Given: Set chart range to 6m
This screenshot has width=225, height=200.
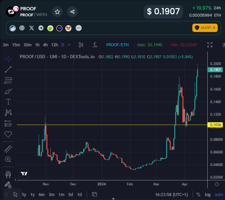Looking at the screenshot, I should click(x=42, y=195).
